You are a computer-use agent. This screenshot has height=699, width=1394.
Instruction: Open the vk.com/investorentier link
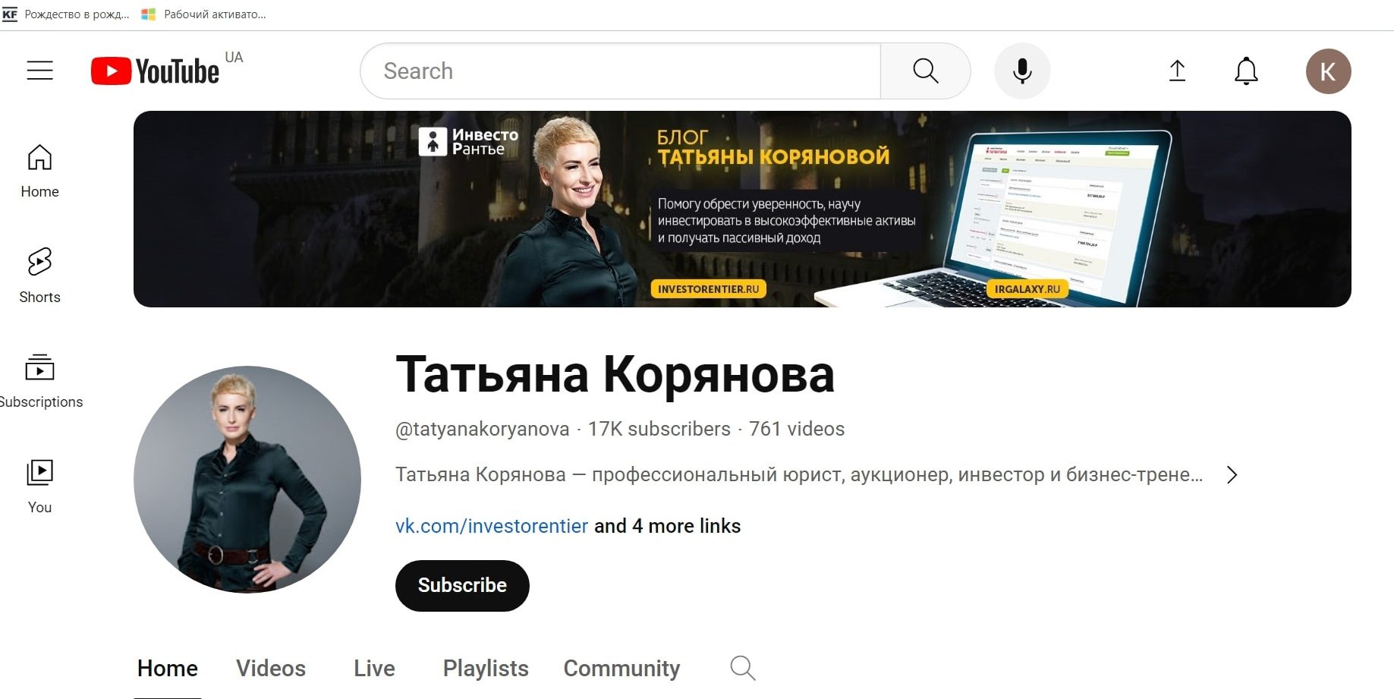point(492,526)
